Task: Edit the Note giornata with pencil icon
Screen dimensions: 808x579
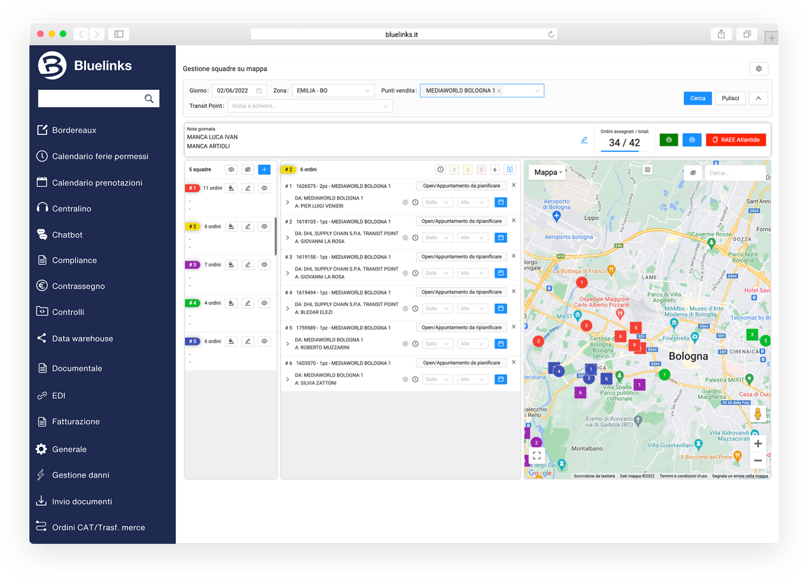Action: point(584,140)
